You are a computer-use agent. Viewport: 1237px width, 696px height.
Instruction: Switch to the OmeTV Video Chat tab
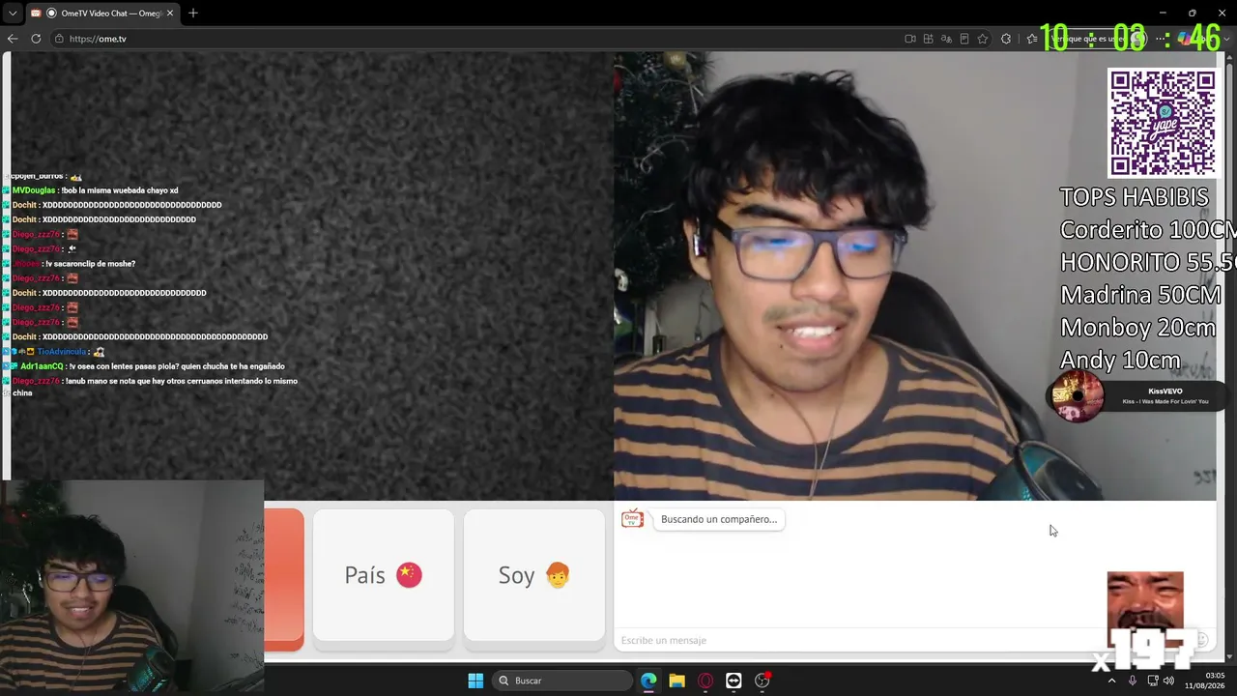pyautogui.click(x=101, y=14)
